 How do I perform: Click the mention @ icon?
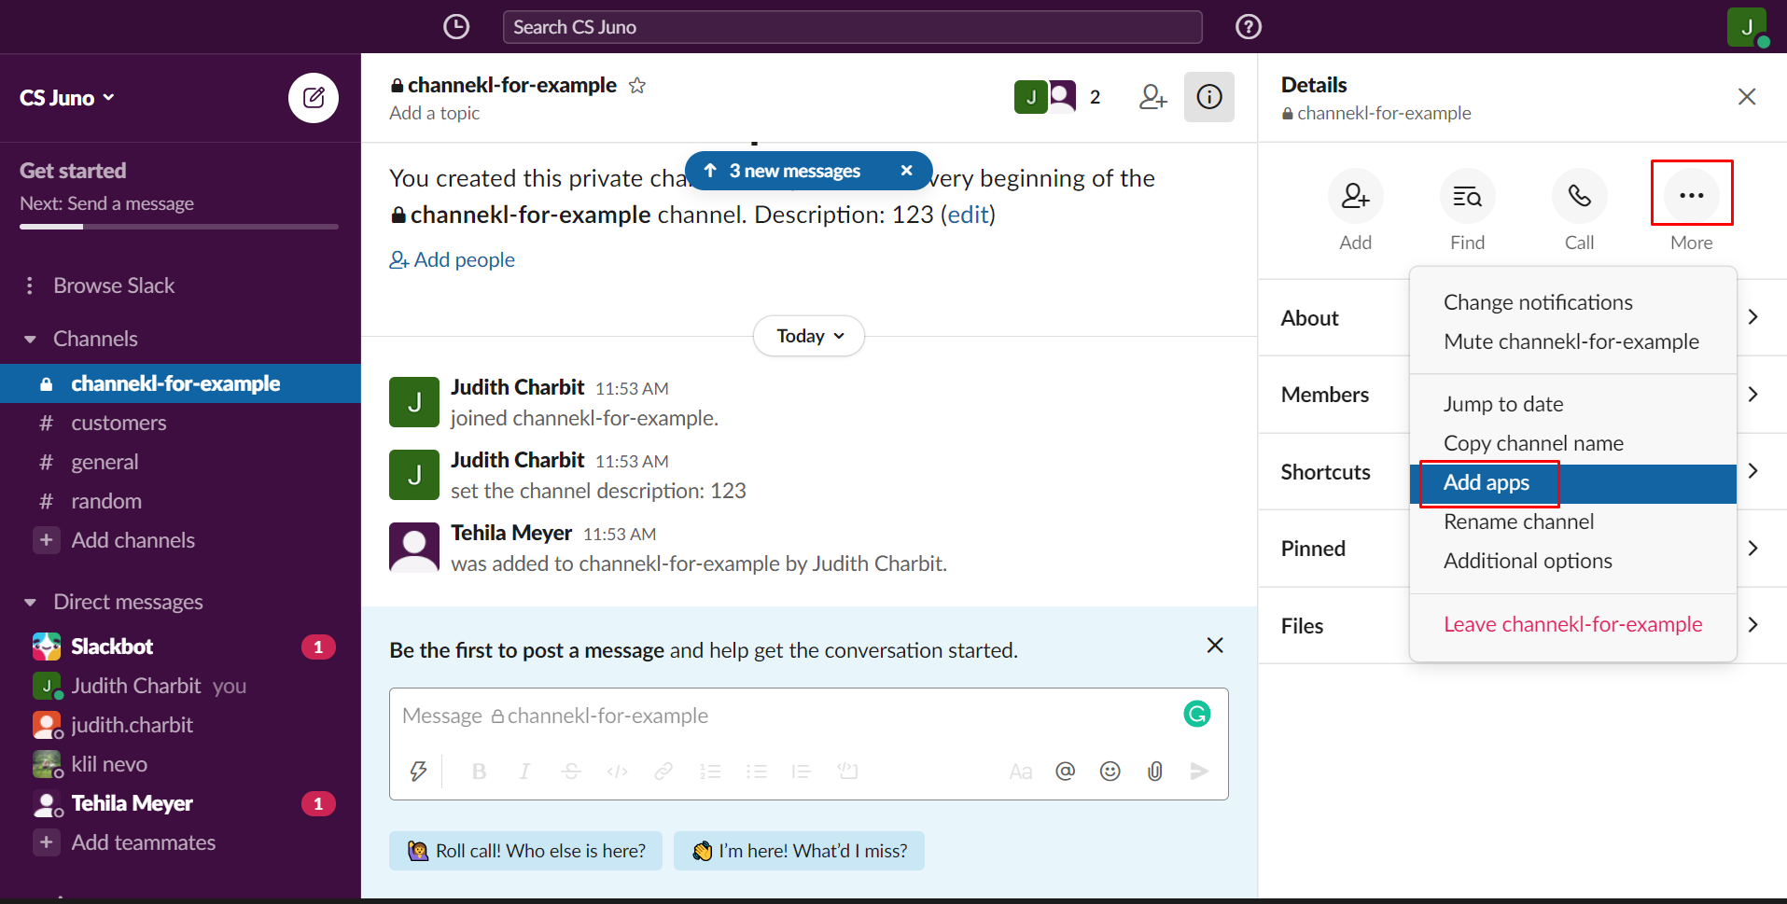pos(1065,772)
